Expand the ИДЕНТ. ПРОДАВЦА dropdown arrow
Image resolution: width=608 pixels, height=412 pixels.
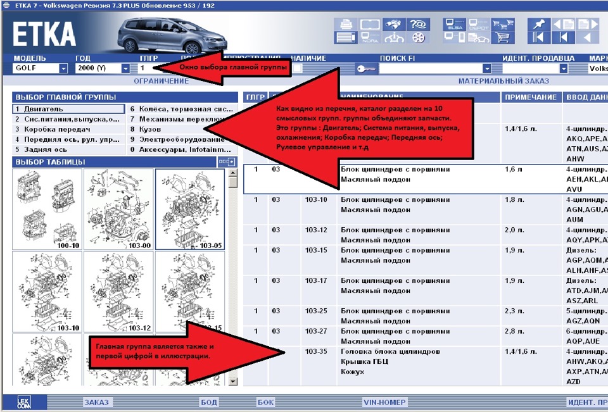click(x=564, y=68)
